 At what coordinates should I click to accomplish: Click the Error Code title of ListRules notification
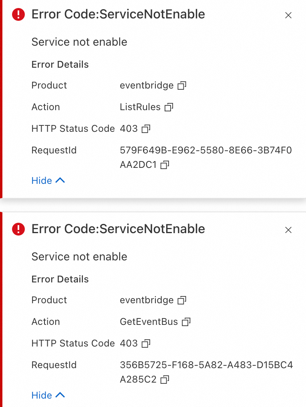[118, 14]
